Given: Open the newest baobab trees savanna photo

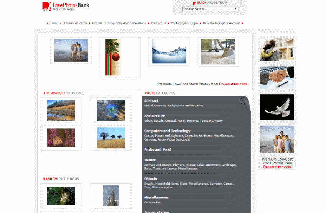Looking at the screenshot, I should click(111, 138).
